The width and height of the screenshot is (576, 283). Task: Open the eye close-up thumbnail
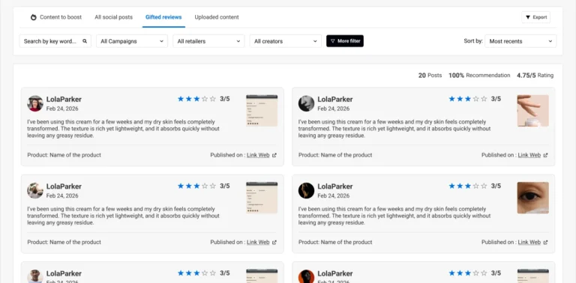(533, 198)
